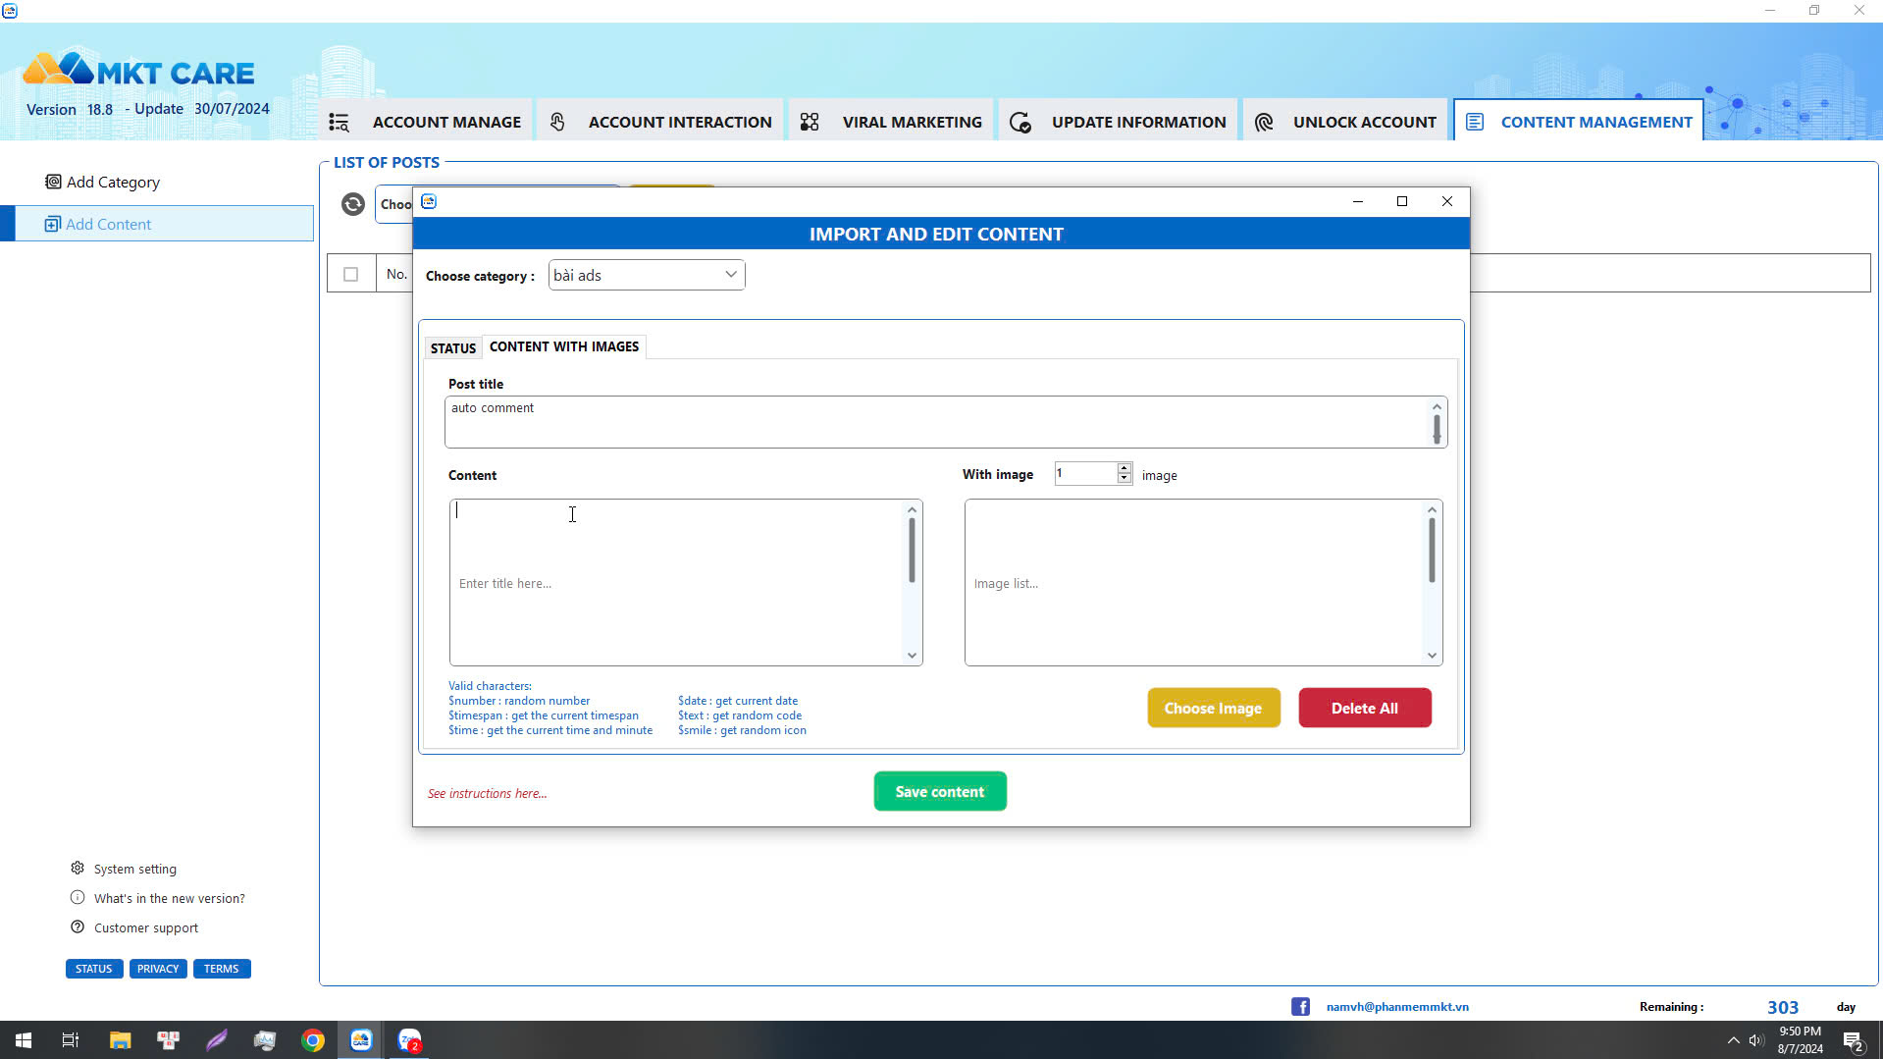Click the namvh@phanmemmkt.vn account link

coord(1397,1006)
